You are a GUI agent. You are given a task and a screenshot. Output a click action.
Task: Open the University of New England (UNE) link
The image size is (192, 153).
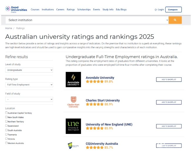pyautogui.click(x=109, y=125)
